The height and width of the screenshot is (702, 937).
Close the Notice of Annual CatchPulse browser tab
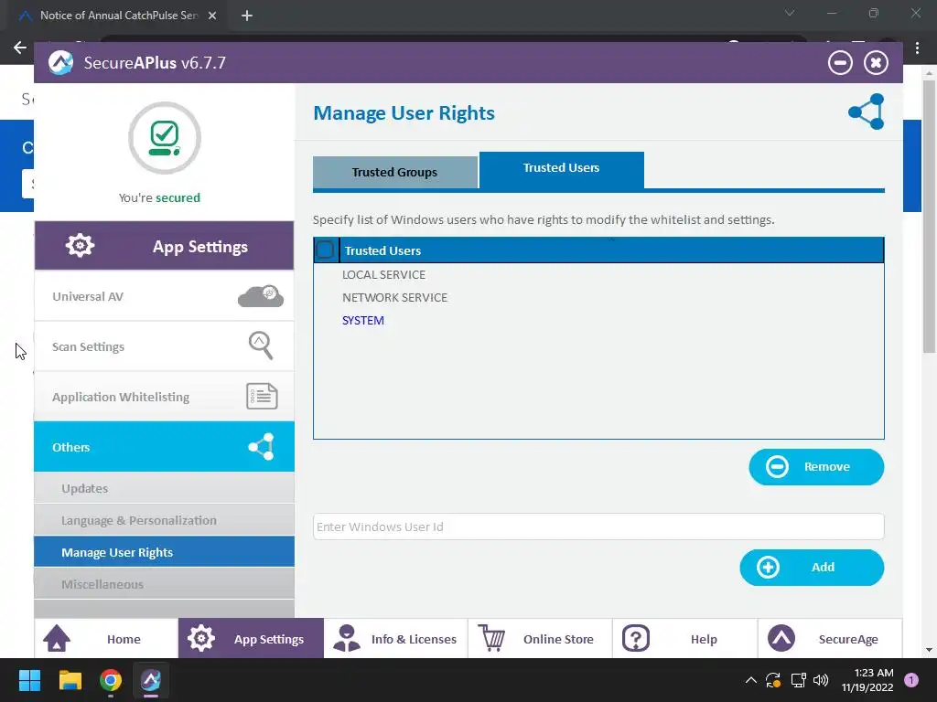pyautogui.click(x=212, y=16)
